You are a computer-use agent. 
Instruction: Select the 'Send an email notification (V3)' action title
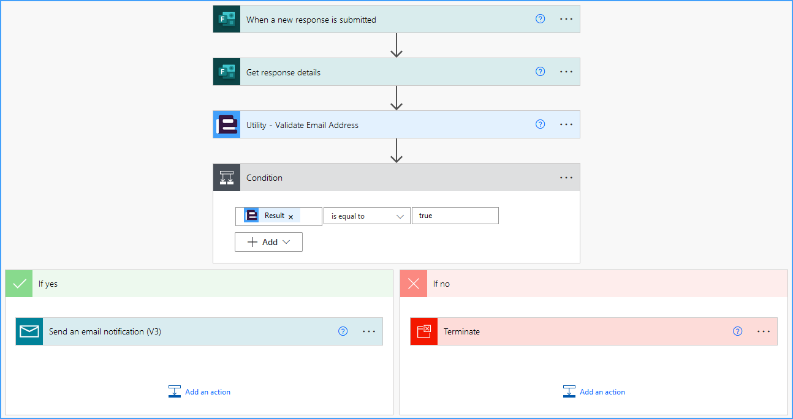(x=105, y=331)
